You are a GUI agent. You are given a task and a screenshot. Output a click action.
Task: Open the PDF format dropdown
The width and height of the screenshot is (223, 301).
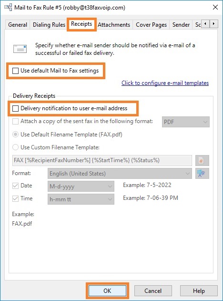pyautogui.click(x=186, y=122)
